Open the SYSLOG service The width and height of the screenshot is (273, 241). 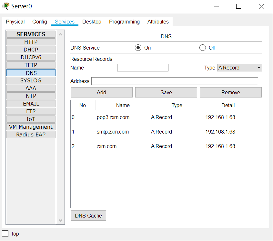pyautogui.click(x=31, y=80)
